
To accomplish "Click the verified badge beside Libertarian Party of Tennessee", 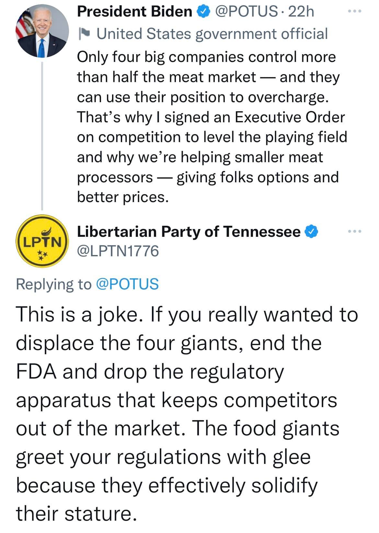I will [312, 232].
